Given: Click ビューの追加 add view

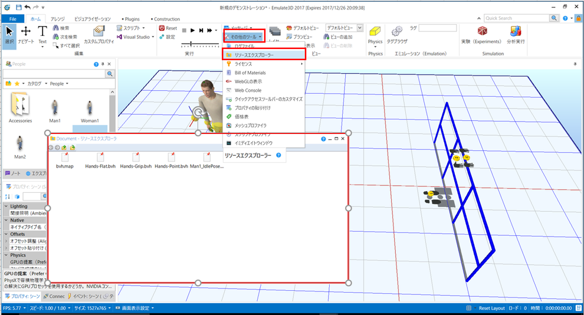Looking at the screenshot, I should point(338,37).
